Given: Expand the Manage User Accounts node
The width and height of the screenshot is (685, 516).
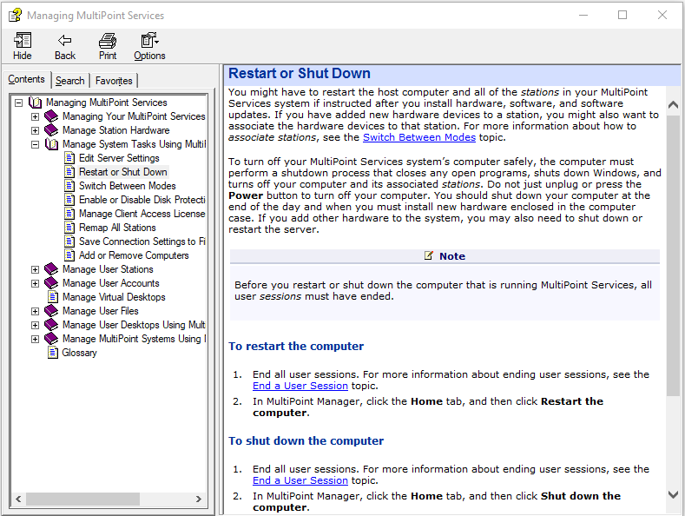Looking at the screenshot, I should tap(35, 284).
